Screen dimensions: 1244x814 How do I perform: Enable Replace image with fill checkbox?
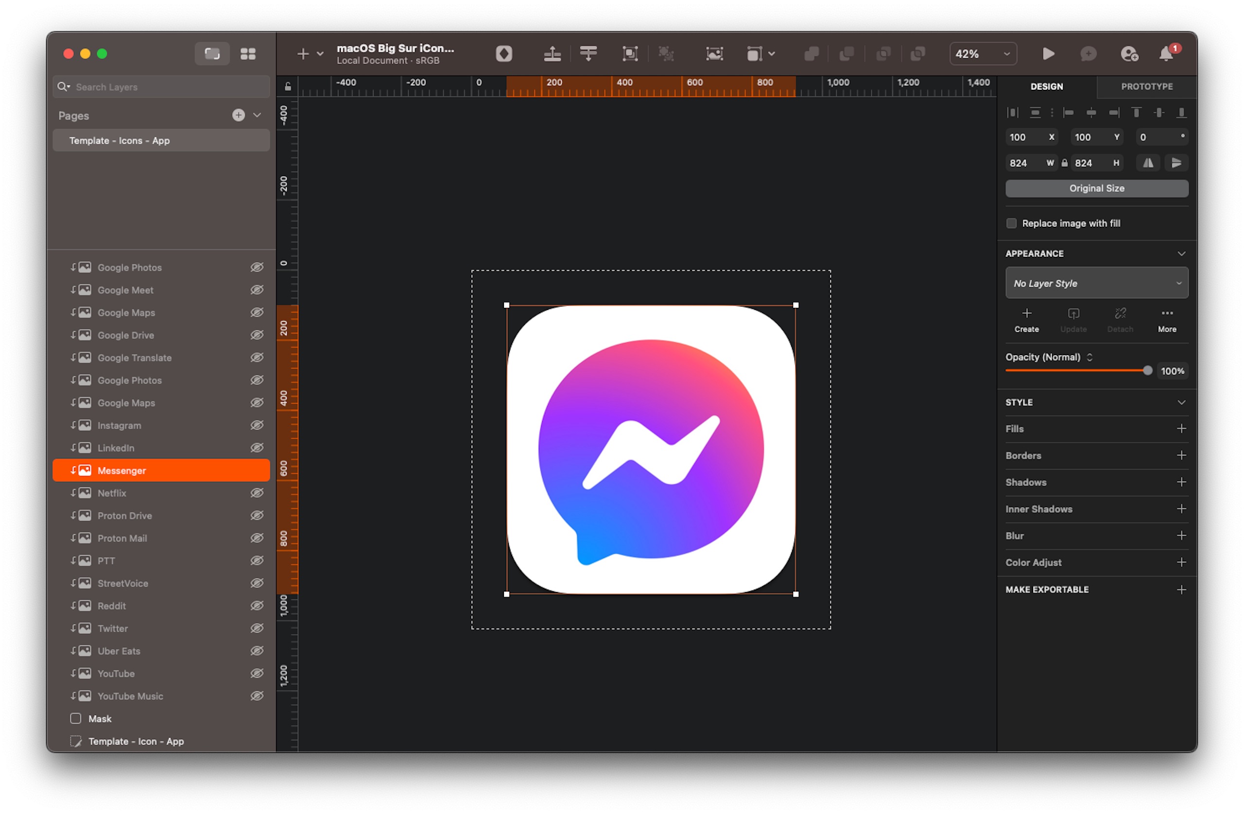click(x=1011, y=223)
